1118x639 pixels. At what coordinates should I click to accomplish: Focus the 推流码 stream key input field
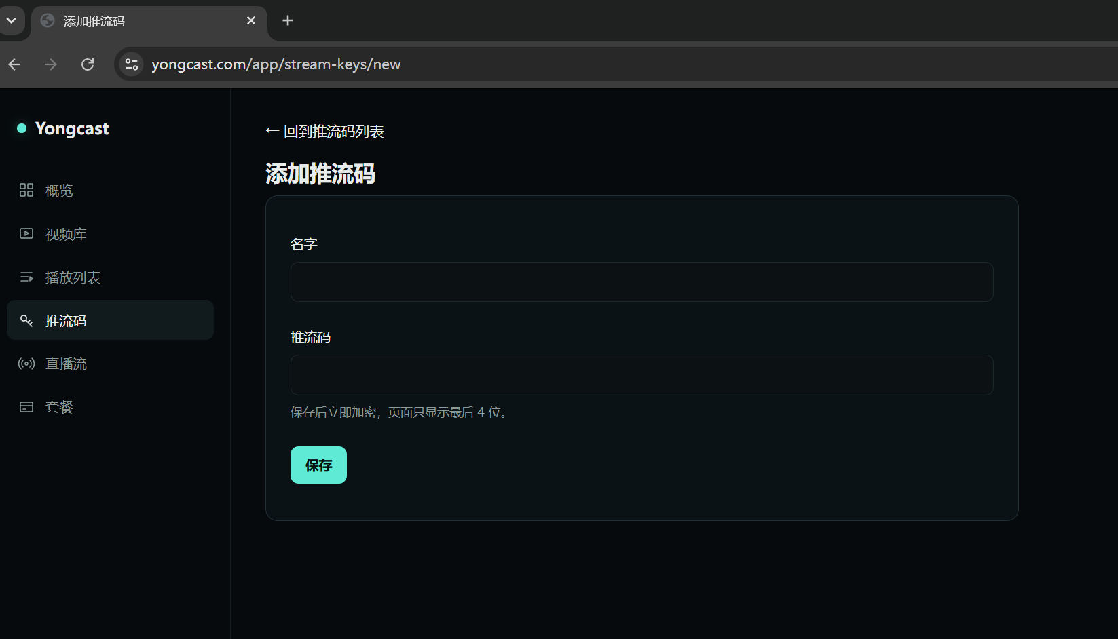pos(641,375)
